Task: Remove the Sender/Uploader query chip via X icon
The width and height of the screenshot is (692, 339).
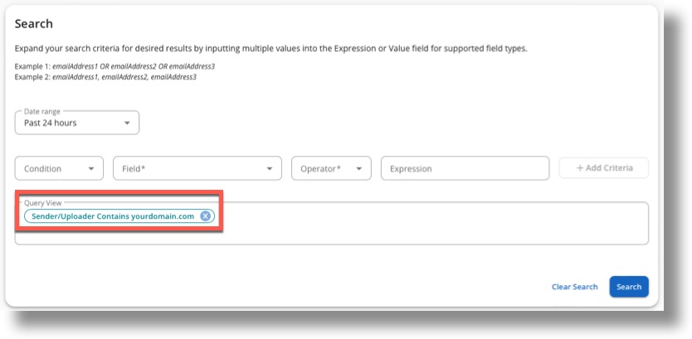Action: point(205,216)
